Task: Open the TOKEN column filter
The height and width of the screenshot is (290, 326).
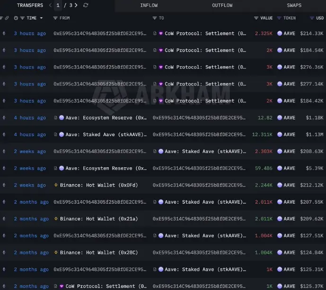Action: coord(279,18)
